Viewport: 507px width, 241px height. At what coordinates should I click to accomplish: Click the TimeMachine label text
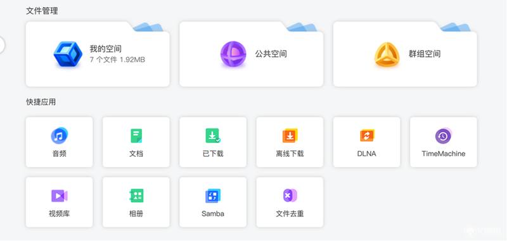click(444, 154)
